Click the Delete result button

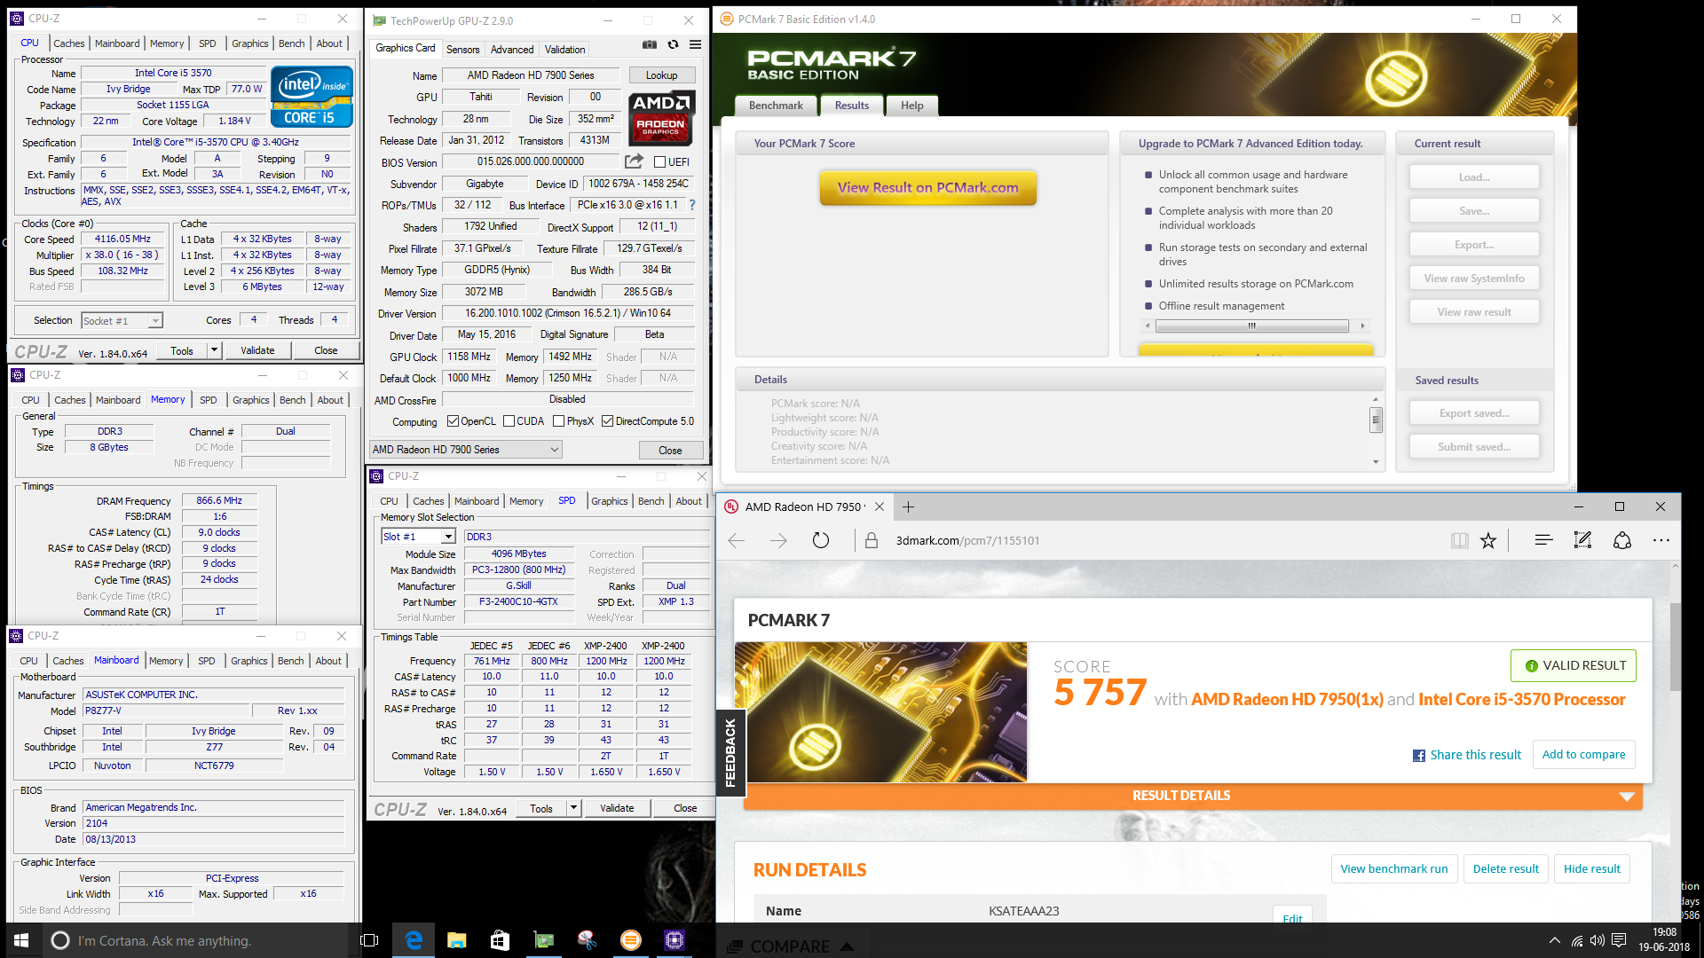pyautogui.click(x=1505, y=868)
